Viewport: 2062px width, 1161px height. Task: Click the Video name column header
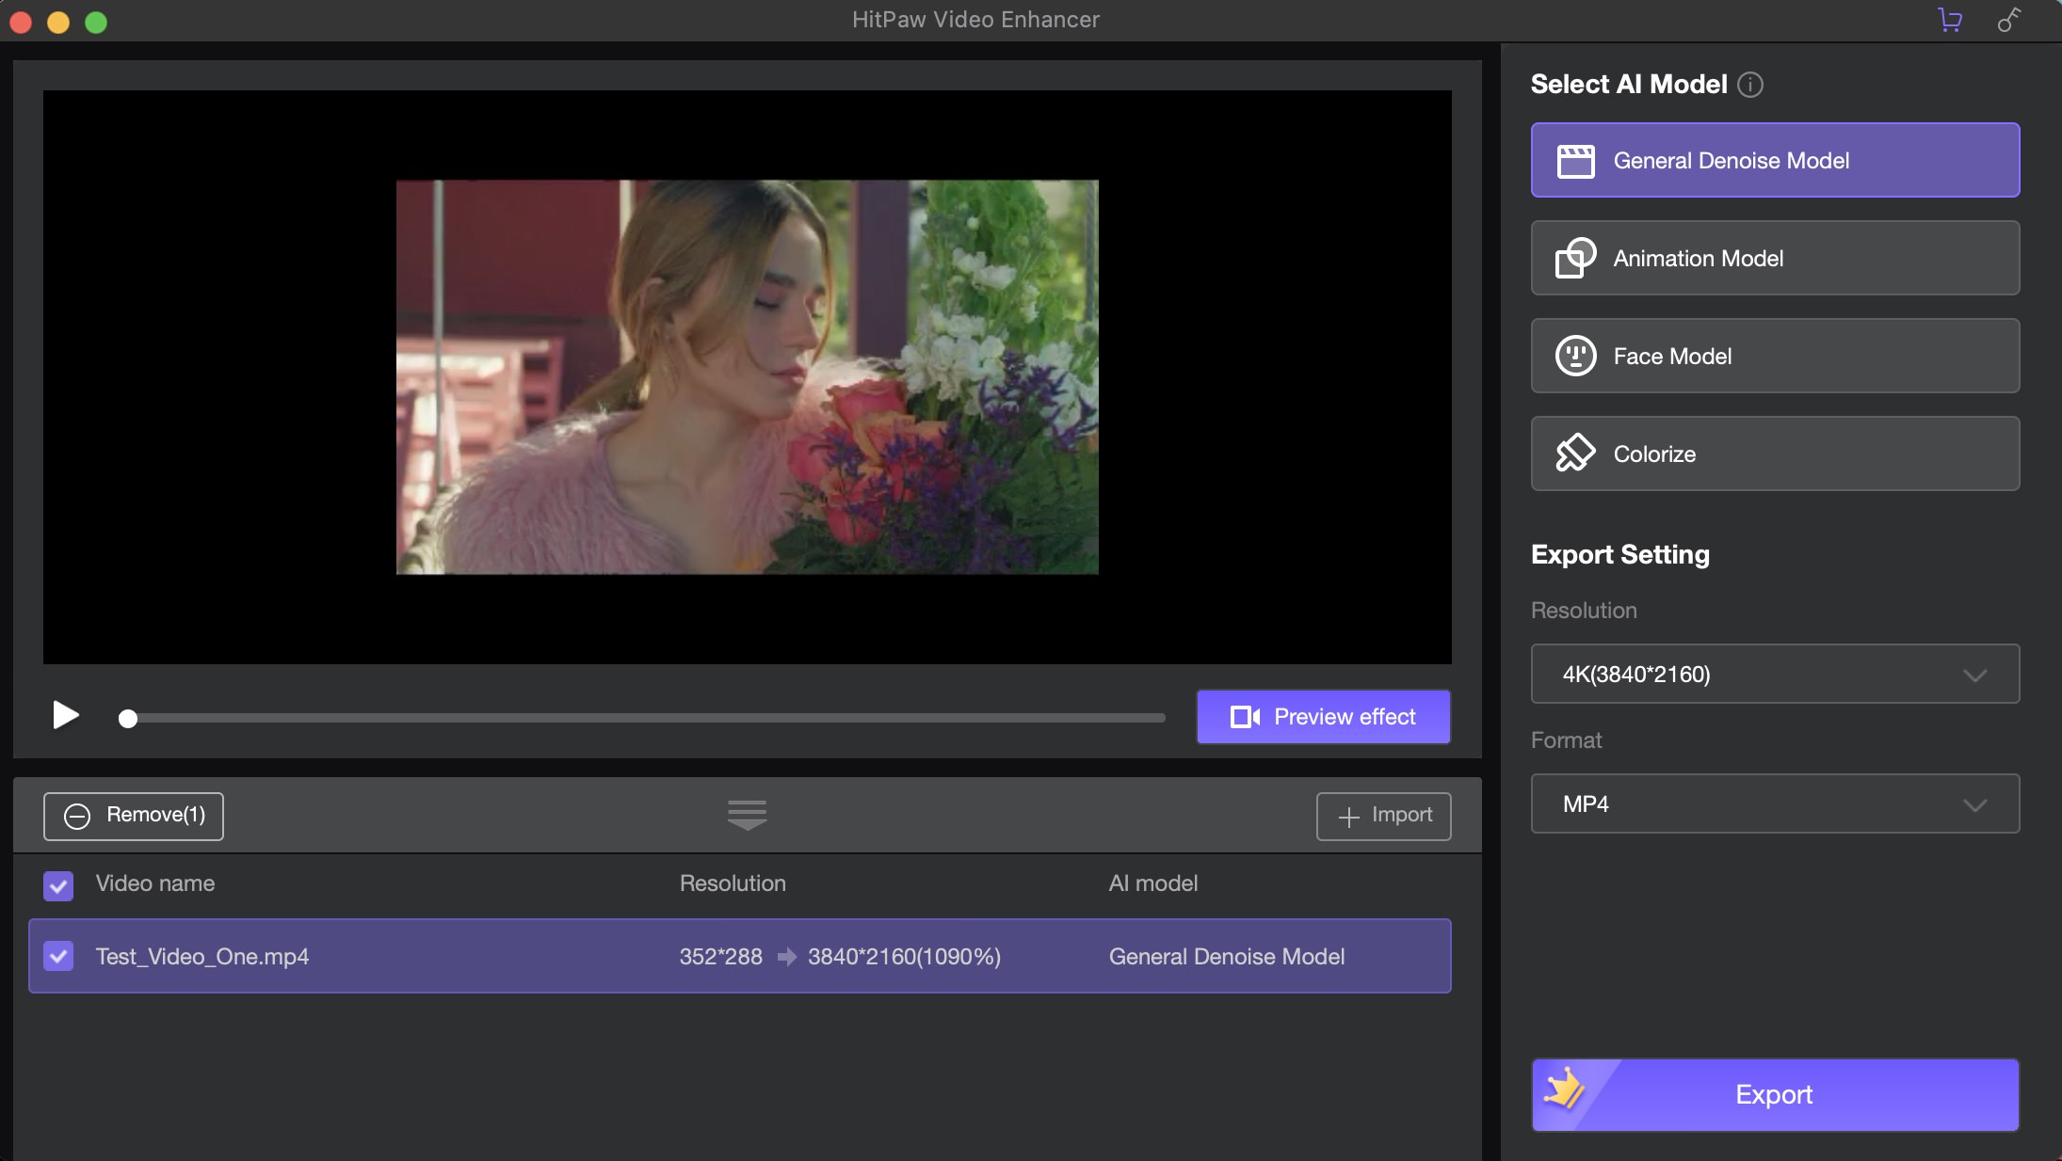point(155,883)
